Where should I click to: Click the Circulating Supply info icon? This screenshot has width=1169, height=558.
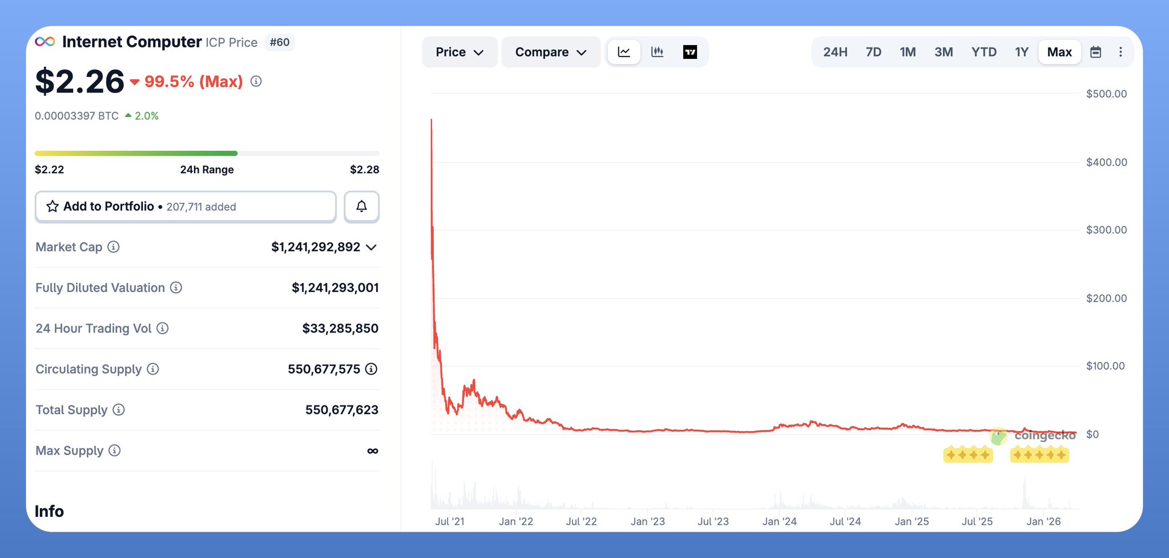coord(153,369)
